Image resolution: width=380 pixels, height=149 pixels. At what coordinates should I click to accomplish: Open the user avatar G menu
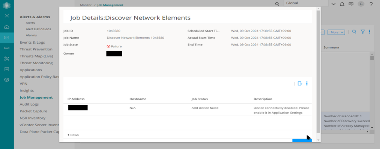[x=361, y=4]
